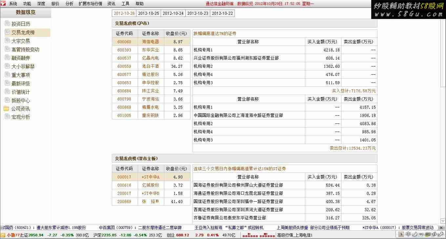Click the scrollbar down arrow
The height and width of the screenshot is (239, 446).
click(443, 221)
